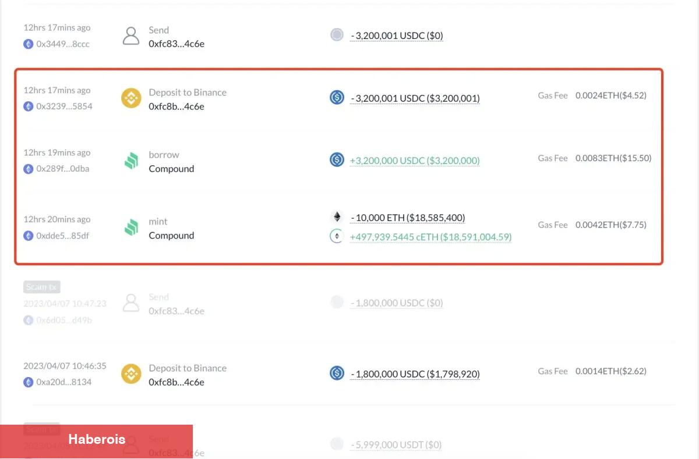Click gas fee value 0.0024ETH($4.52)
The height and width of the screenshot is (459, 699).
tap(611, 95)
